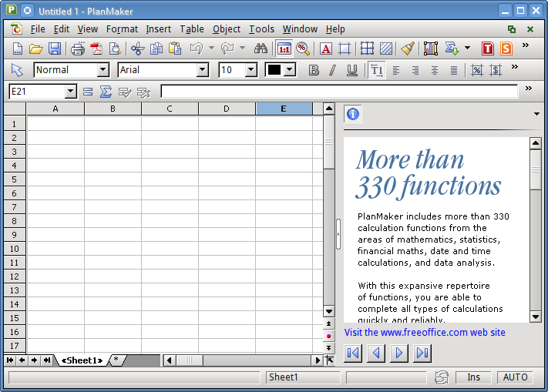The image size is (548, 392).
Task: Align cell text left
Action: click(x=396, y=70)
